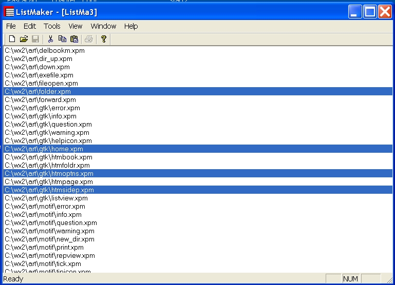Print the list using the printer icon
Screen dimensions: 395x285
[x=89, y=39]
